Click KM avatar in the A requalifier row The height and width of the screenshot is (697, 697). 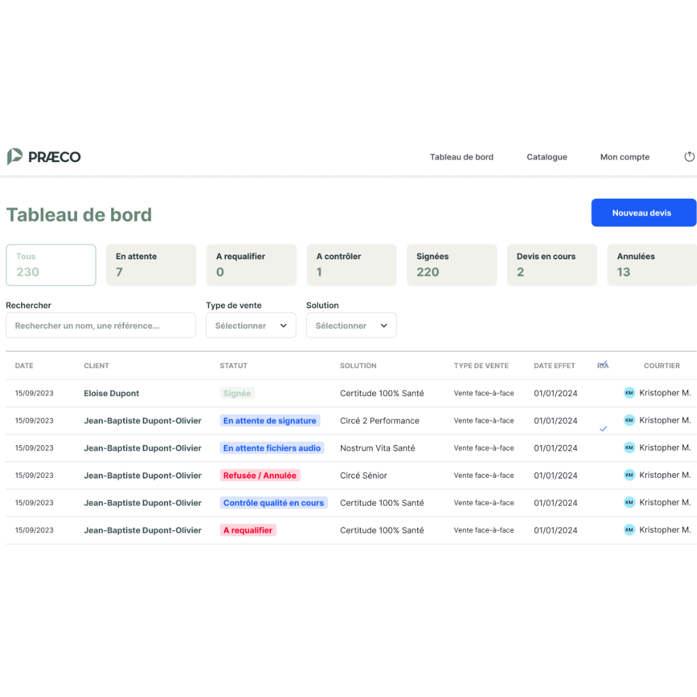(x=629, y=530)
